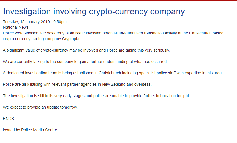The width and height of the screenshot is (237, 143).
Task: Click the "Issued by Police Media Centre" line
Action: click(x=30, y=130)
